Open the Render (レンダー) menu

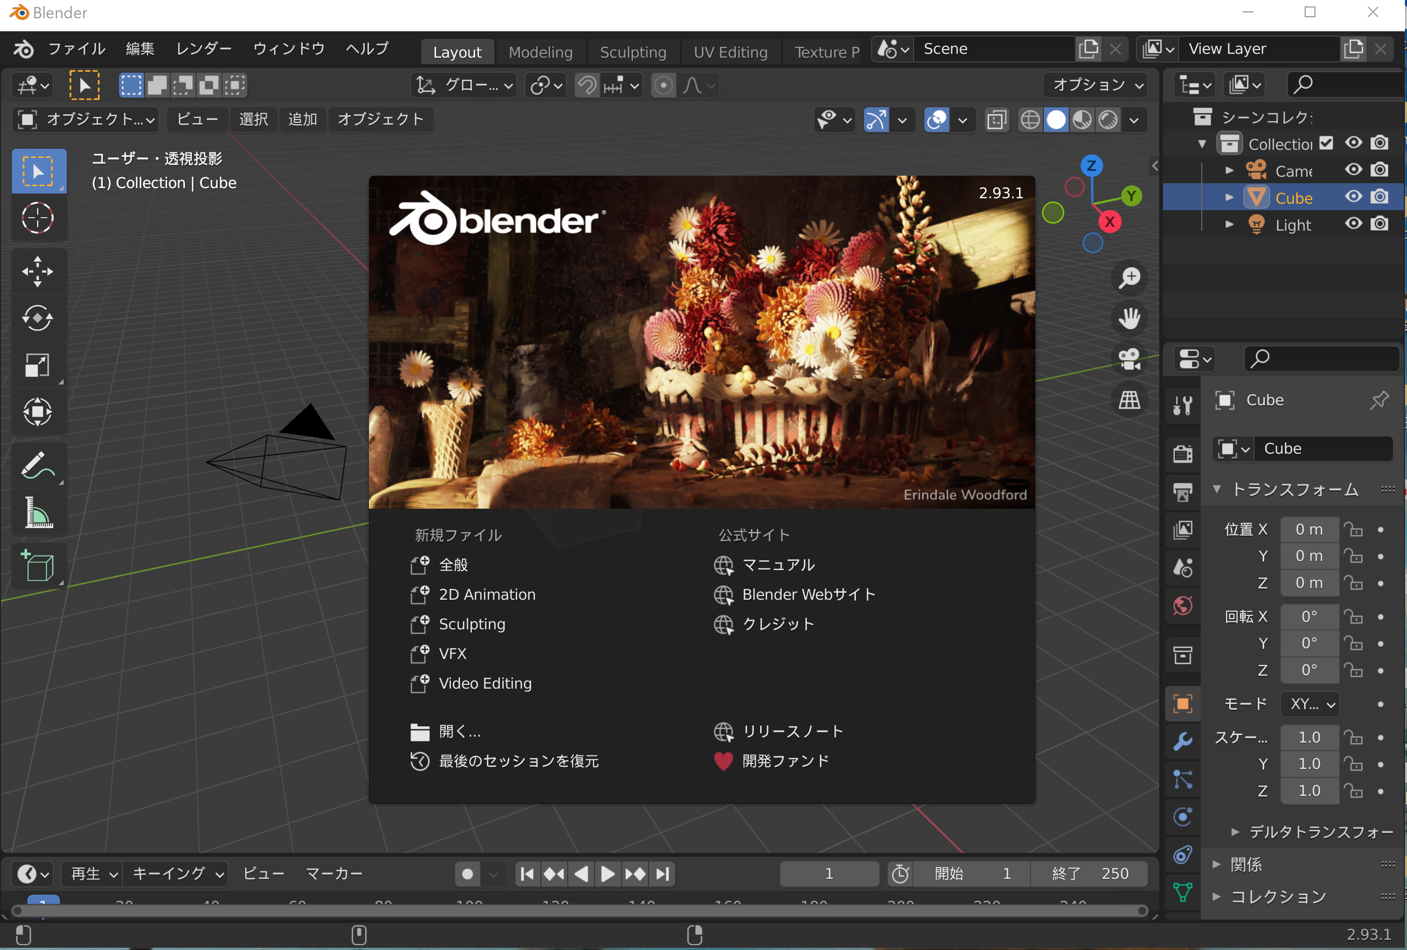click(204, 48)
